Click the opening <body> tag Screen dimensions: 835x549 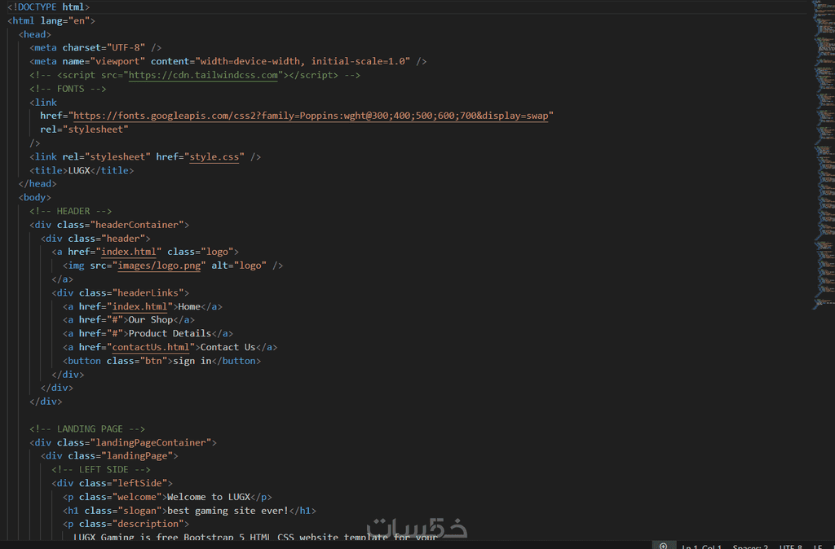(x=34, y=197)
